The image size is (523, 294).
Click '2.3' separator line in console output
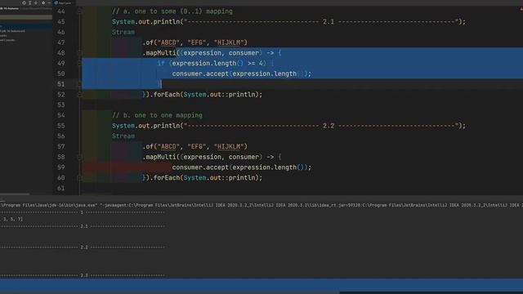coord(83,275)
